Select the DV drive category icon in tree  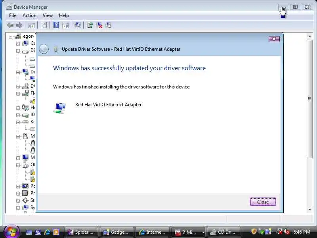click(x=25, y=86)
